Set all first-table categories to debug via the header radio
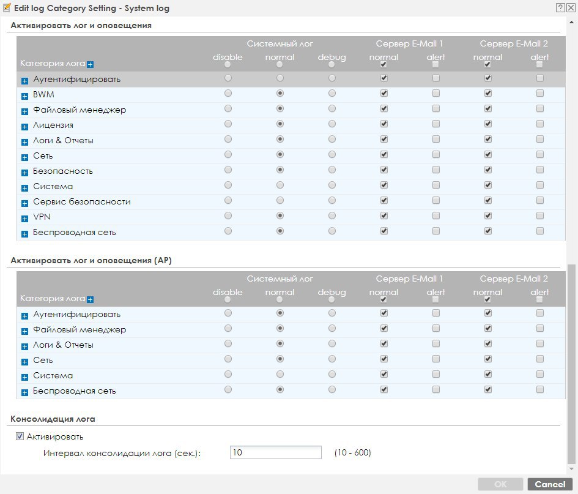Viewport: 578px width, 494px height. 332,64
